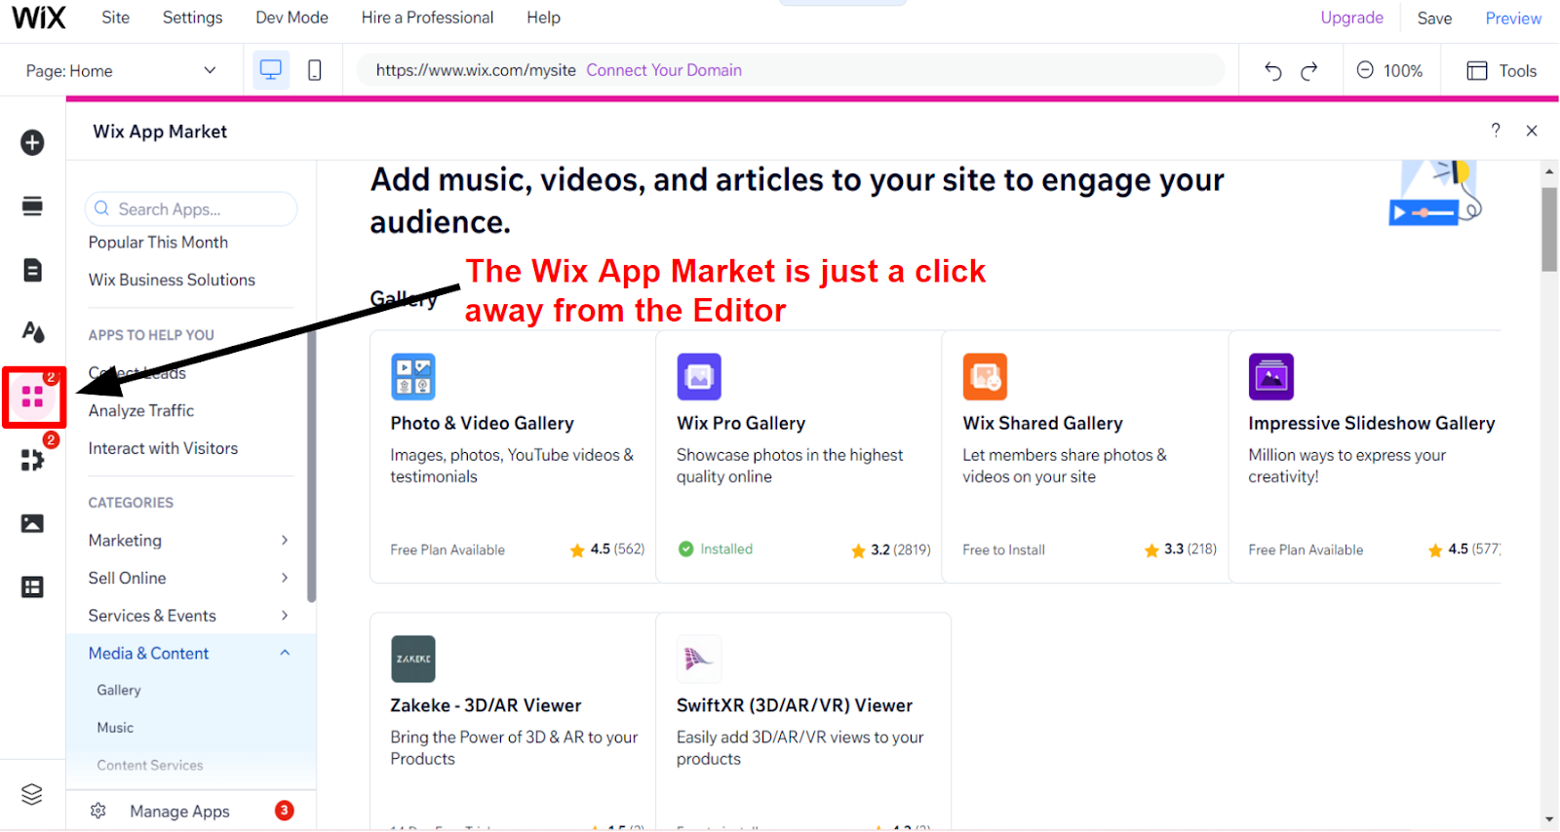Screen dimensions: 1560x832
Task: Select Analyze Traffic in sidebar
Action: click(141, 411)
